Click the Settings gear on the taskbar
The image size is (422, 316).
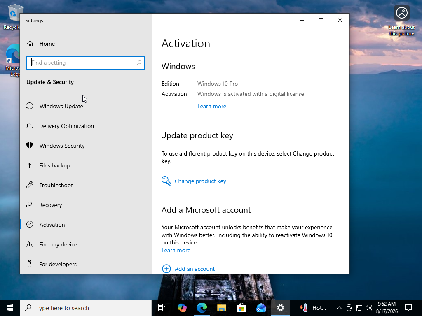[x=280, y=308]
